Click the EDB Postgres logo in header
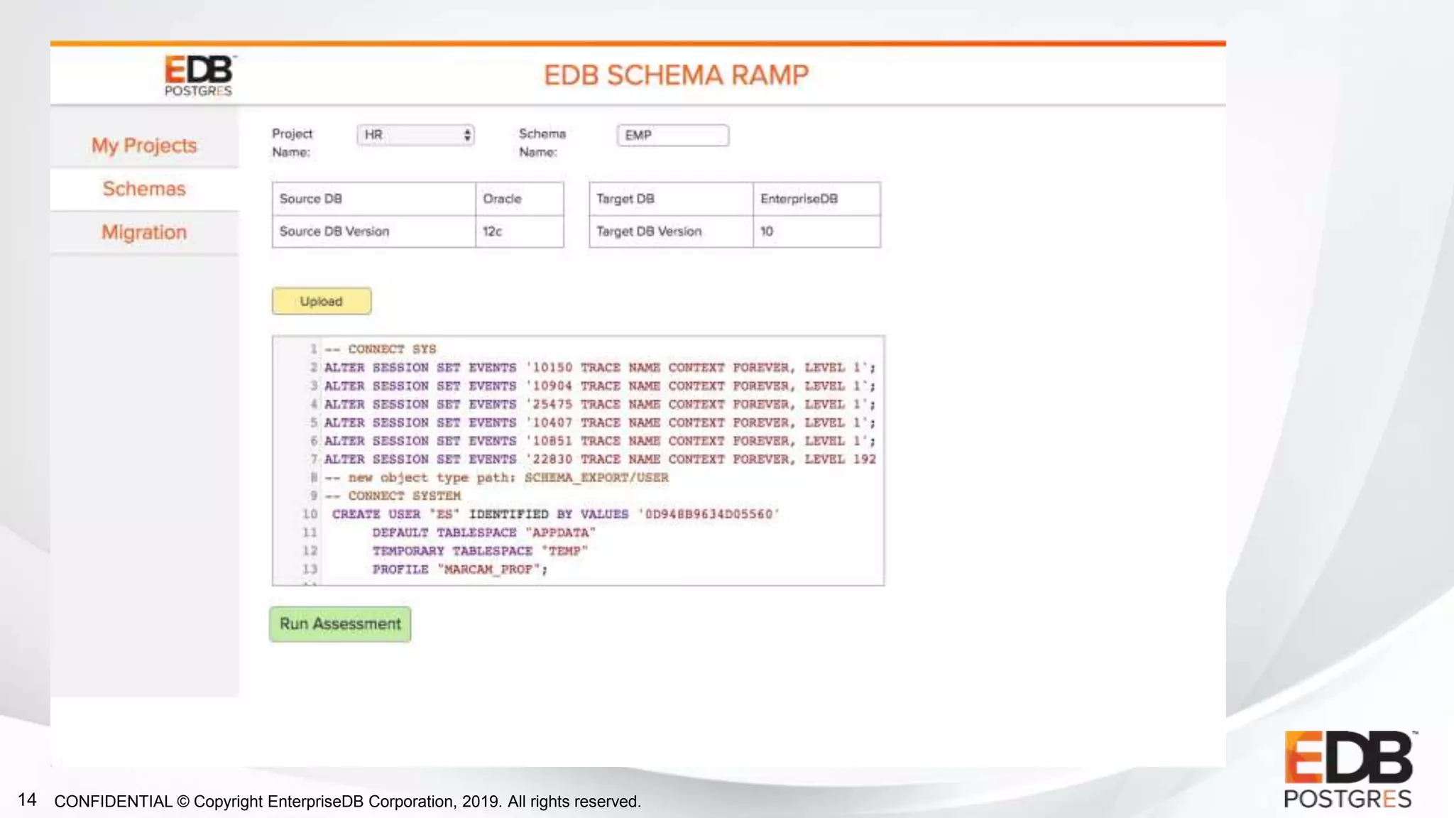The height and width of the screenshot is (818, 1454). click(x=198, y=75)
